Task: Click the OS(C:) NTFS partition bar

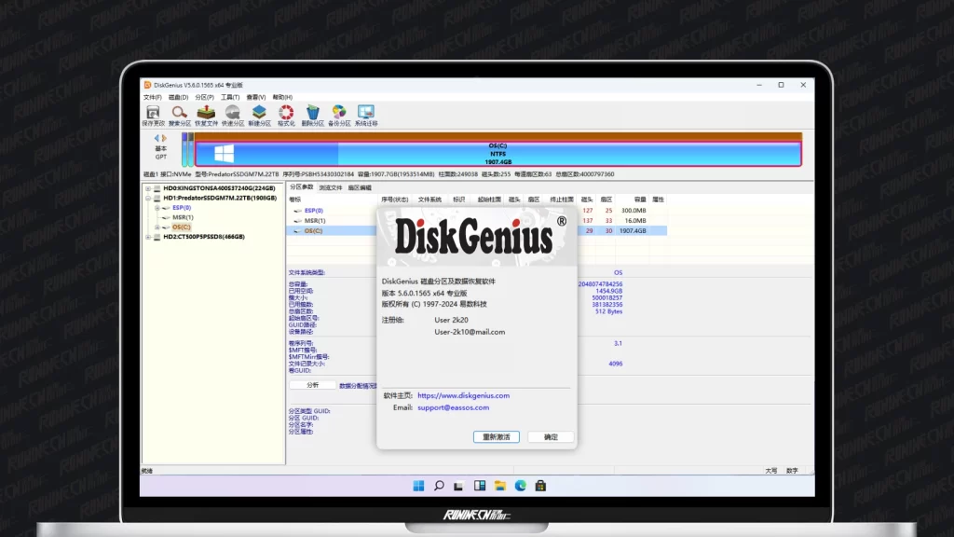Action: point(497,153)
